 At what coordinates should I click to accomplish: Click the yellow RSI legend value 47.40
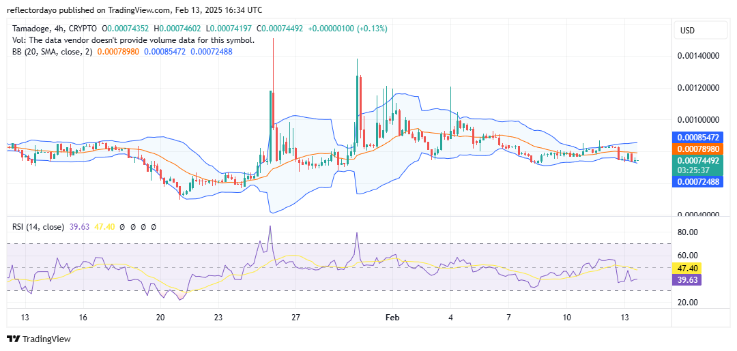click(x=104, y=227)
